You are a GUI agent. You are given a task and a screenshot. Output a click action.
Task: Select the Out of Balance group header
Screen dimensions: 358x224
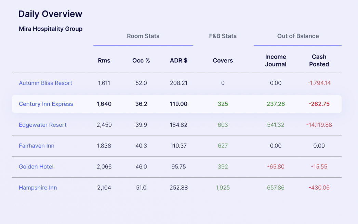pos(298,36)
